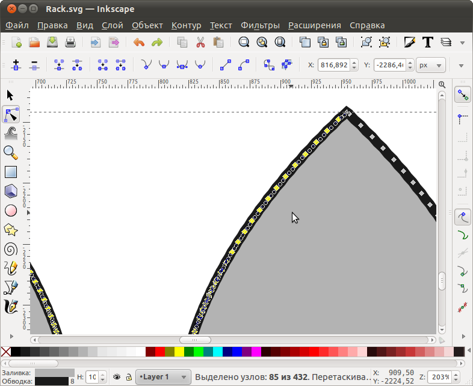Open the Layer 1 dropdown
This screenshot has width=473, height=386.
[x=163, y=377]
